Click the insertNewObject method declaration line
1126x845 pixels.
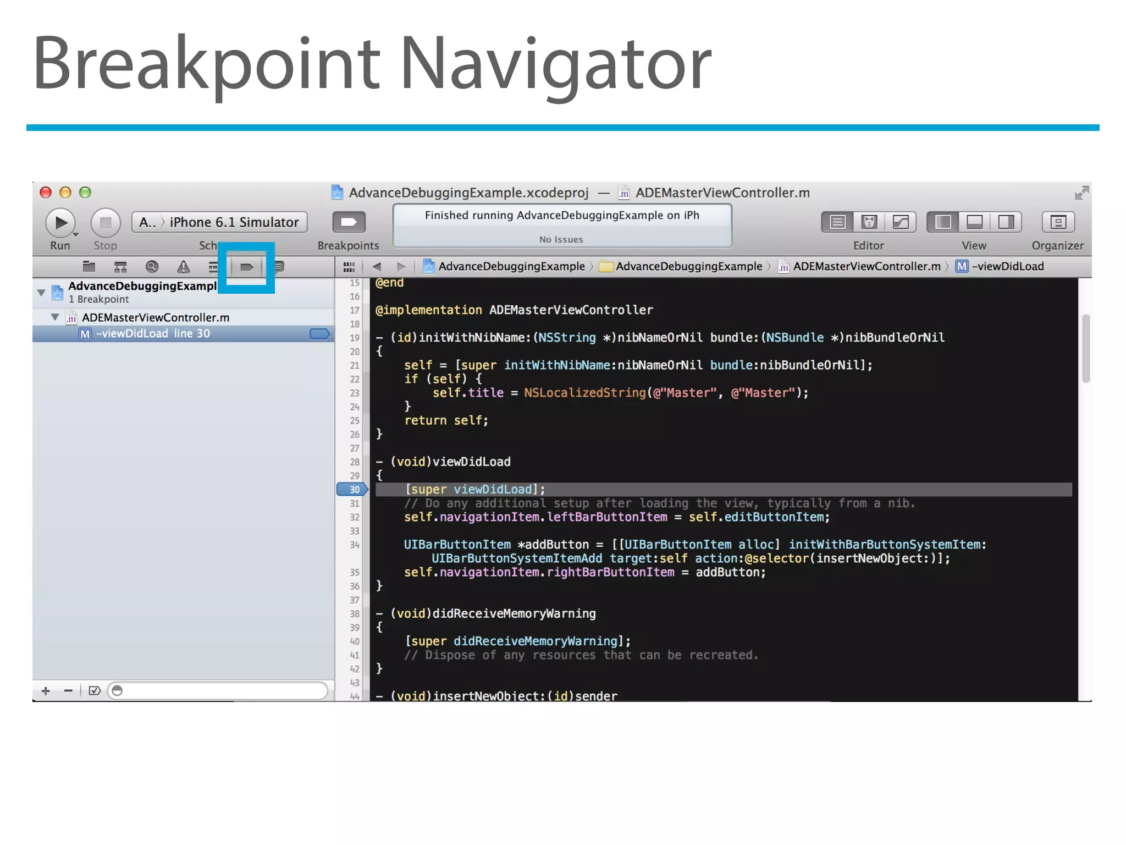tap(497, 696)
